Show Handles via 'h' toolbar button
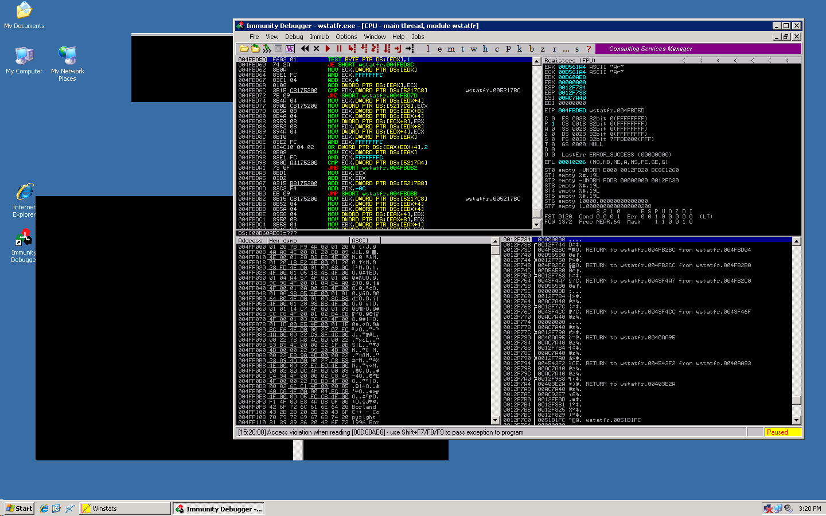Screen dimensions: 826x516 485,49
